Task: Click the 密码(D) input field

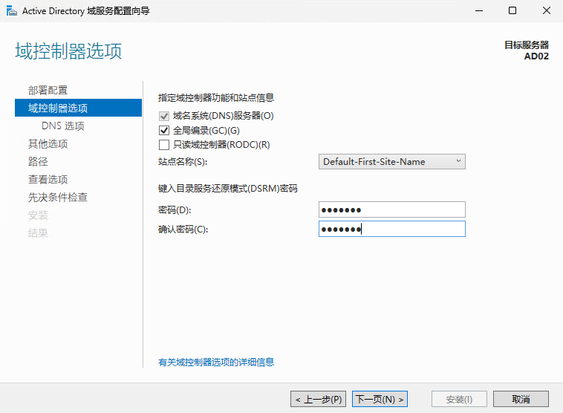Action: (391, 209)
